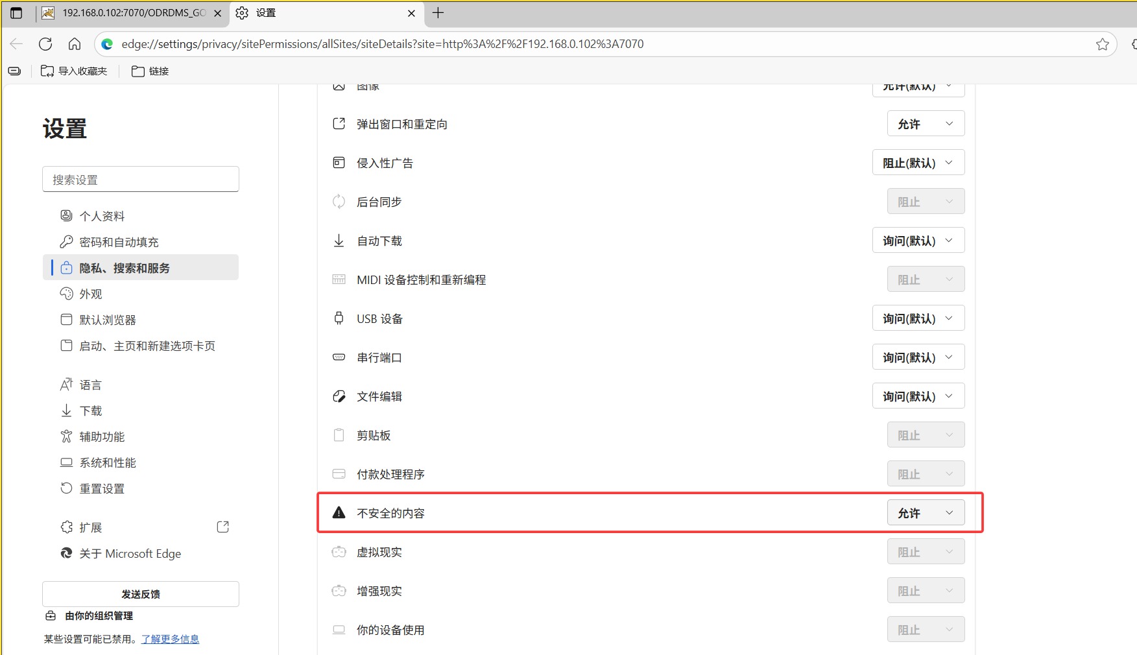The width and height of the screenshot is (1137, 655).
Task: Click the 剪贴板 permission icon
Action: click(x=338, y=435)
